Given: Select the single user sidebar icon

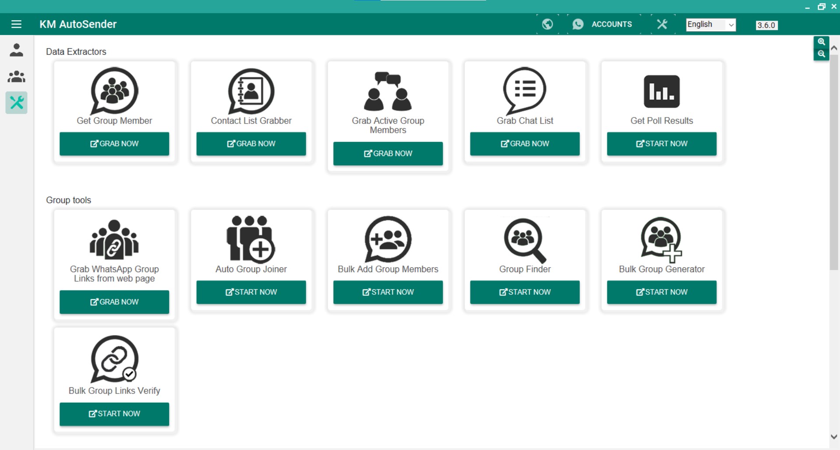Looking at the screenshot, I should pyautogui.click(x=16, y=50).
